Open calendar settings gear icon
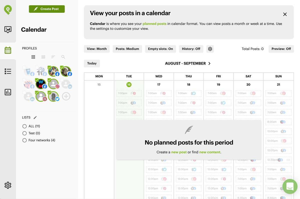This screenshot has height=199, width=300. click(x=210, y=49)
